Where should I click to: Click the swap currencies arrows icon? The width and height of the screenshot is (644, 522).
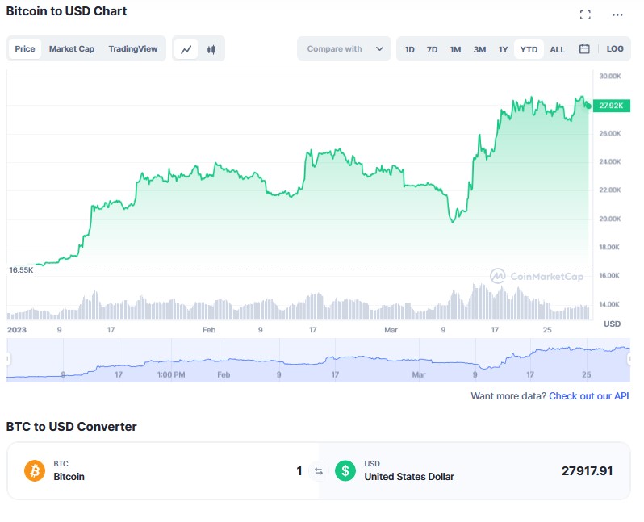click(318, 471)
